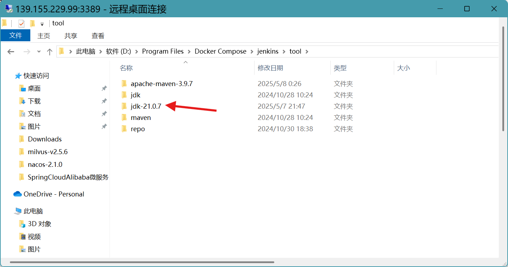Open OneDrive - Personal in the navigation pane
Image resolution: width=508 pixels, height=267 pixels.
(54, 194)
